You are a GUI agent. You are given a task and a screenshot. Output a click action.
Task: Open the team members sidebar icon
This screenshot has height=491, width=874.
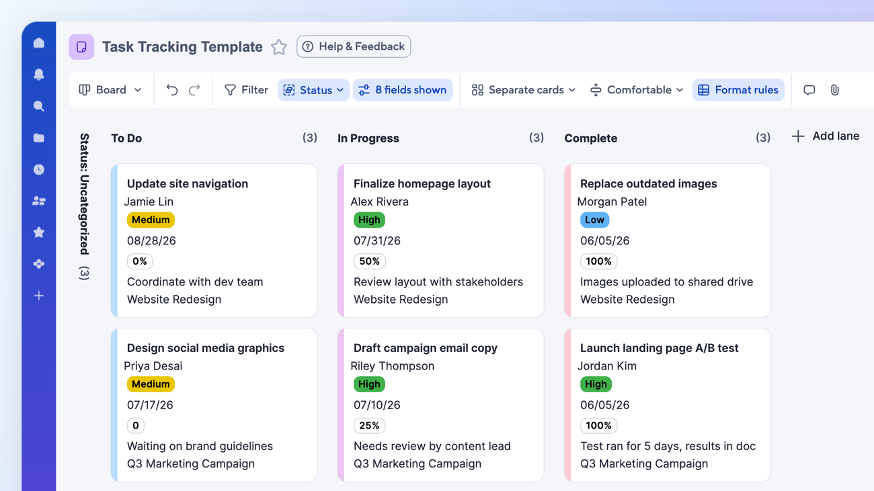(x=38, y=201)
